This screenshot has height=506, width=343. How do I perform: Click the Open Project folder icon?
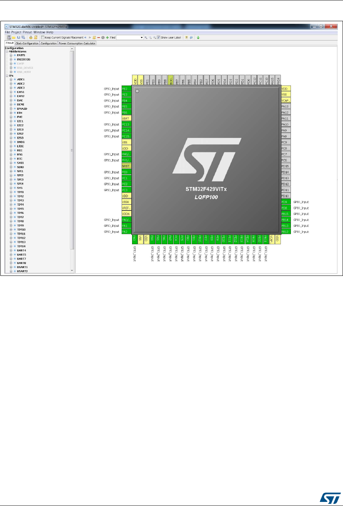tap(13, 38)
